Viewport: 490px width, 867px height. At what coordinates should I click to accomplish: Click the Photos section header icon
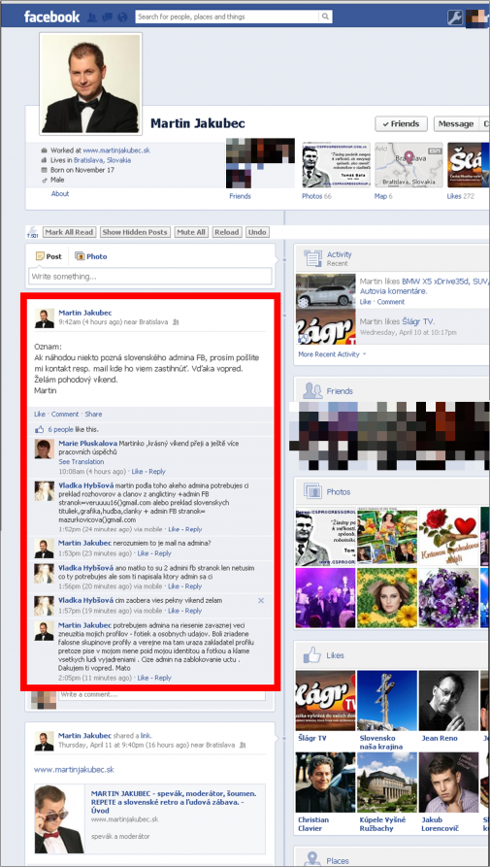312,491
